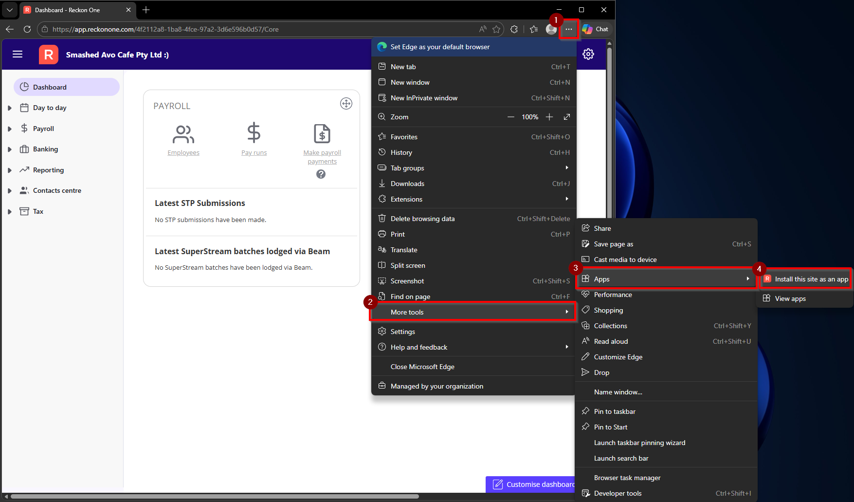
Task: Click the horizontal scrollbar at page bottom
Action: 215,497
